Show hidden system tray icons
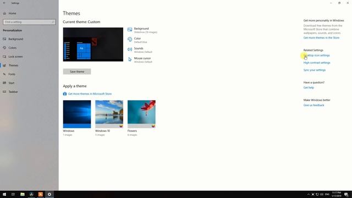352x198 pixels. (308, 194)
